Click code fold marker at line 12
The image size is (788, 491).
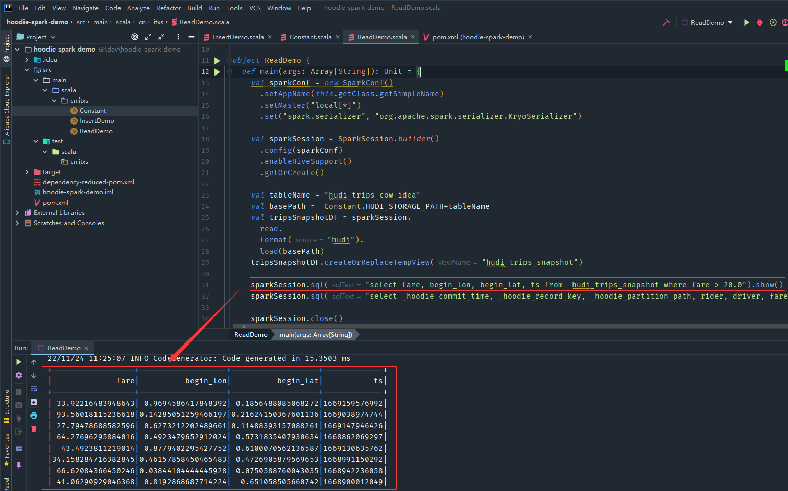[229, 72]
